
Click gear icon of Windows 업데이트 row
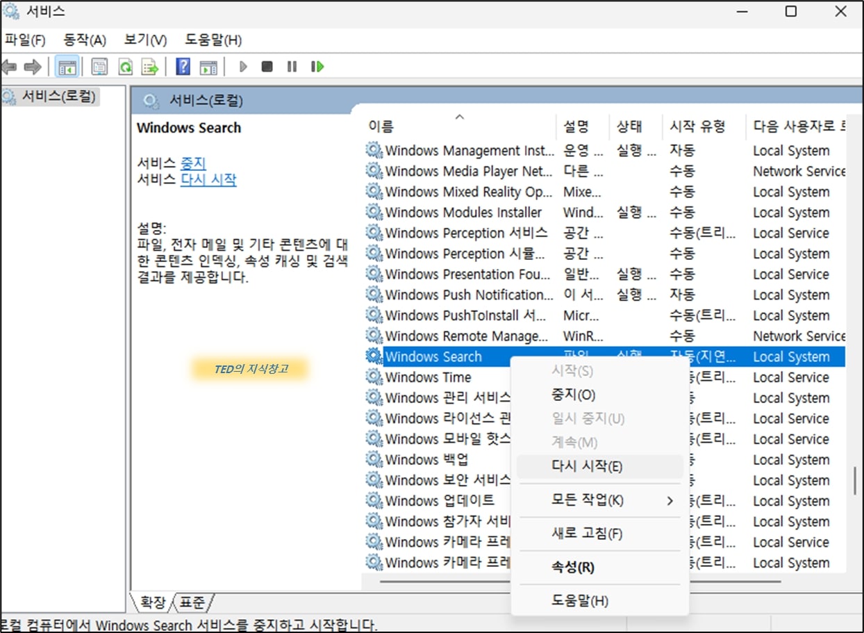(374, 500)
